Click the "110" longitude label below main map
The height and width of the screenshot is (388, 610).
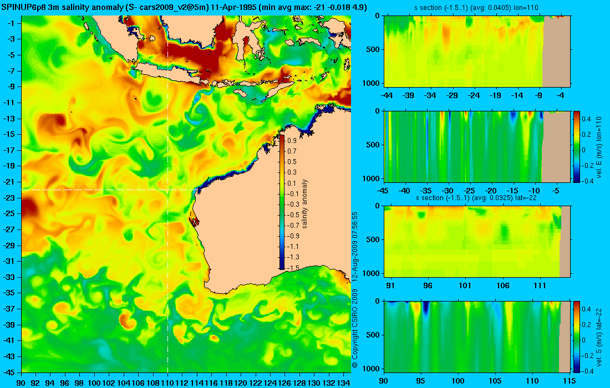[x=167, y=383]
